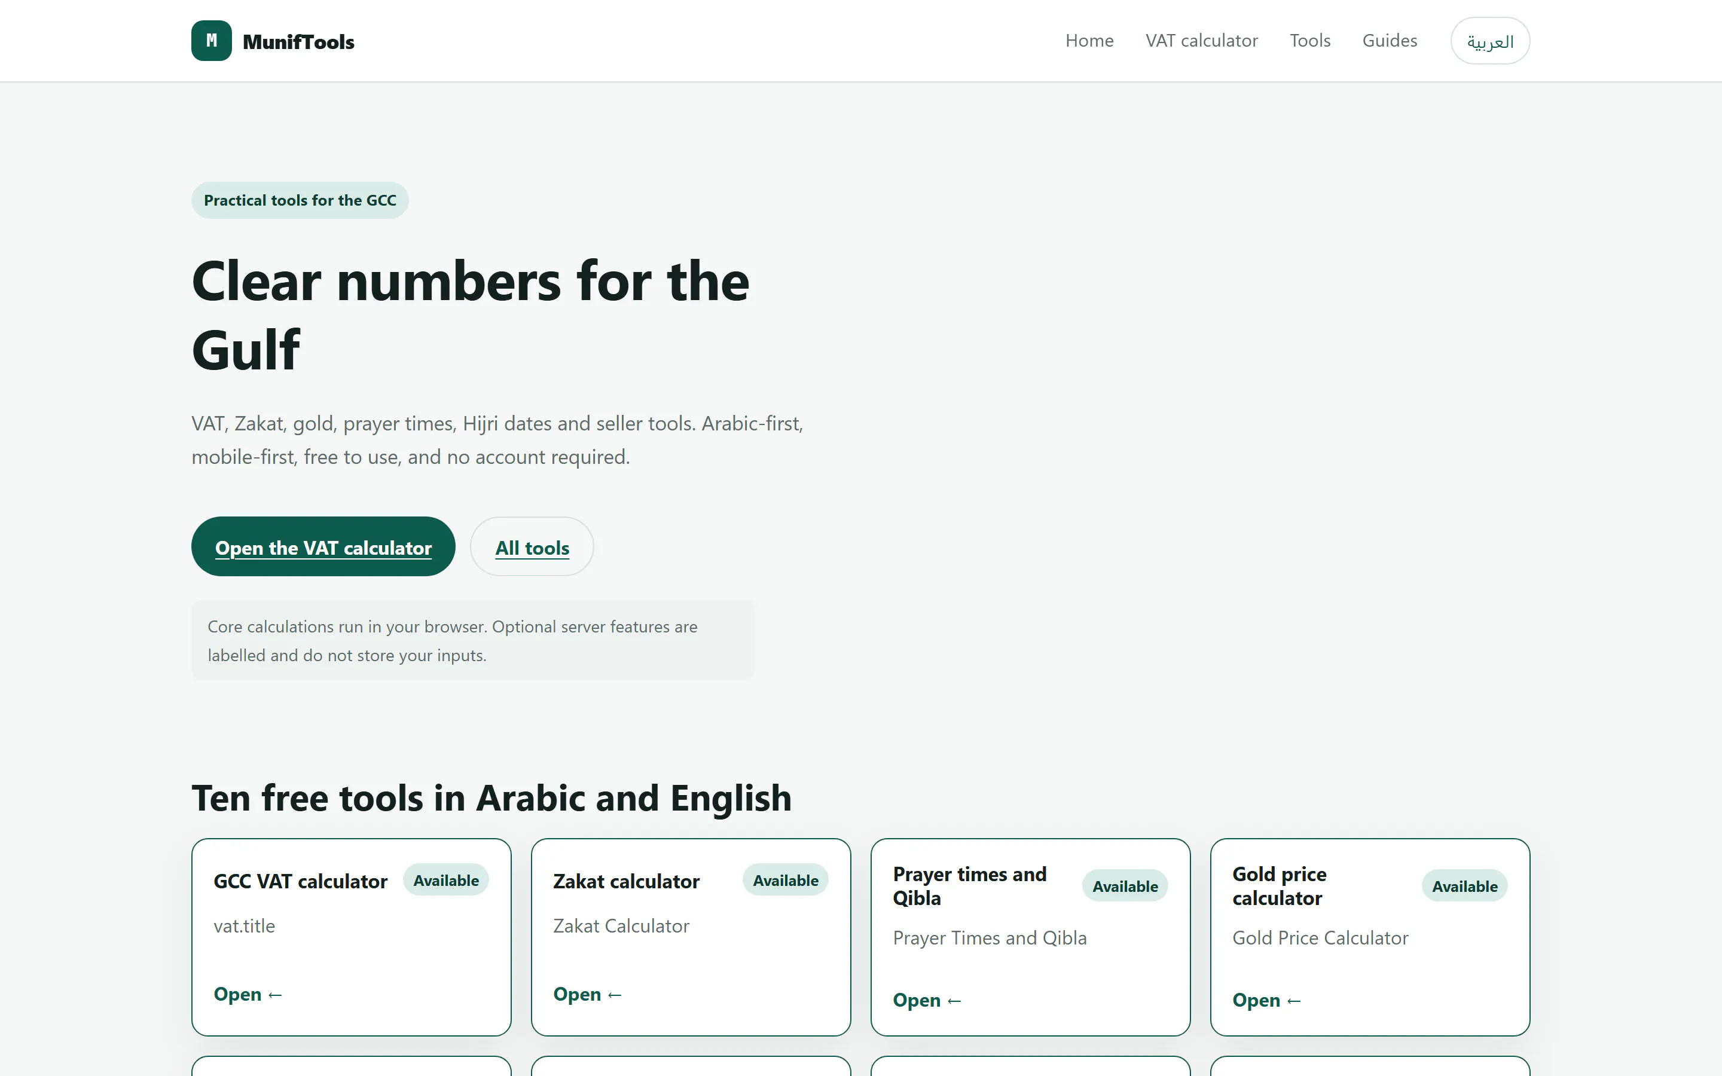Click the Prayer Times and Qibla description text
Image resolution: width=1722 pixels, height=1076 pixels.
point(990,938)
